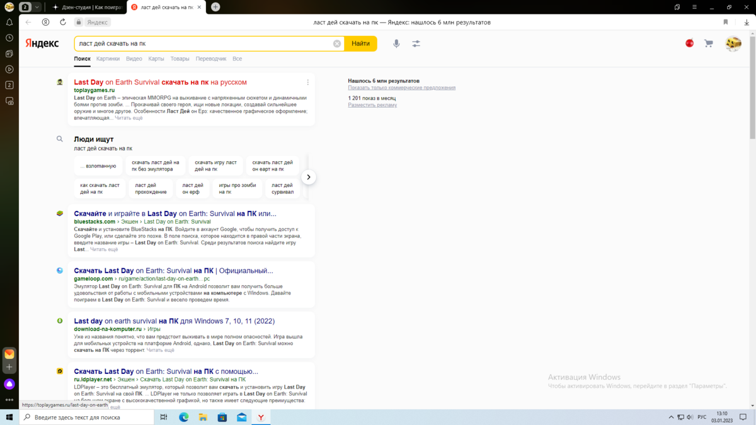Select the Карты search tab
The image size is (756, 425).
click(x=156, y=59)
